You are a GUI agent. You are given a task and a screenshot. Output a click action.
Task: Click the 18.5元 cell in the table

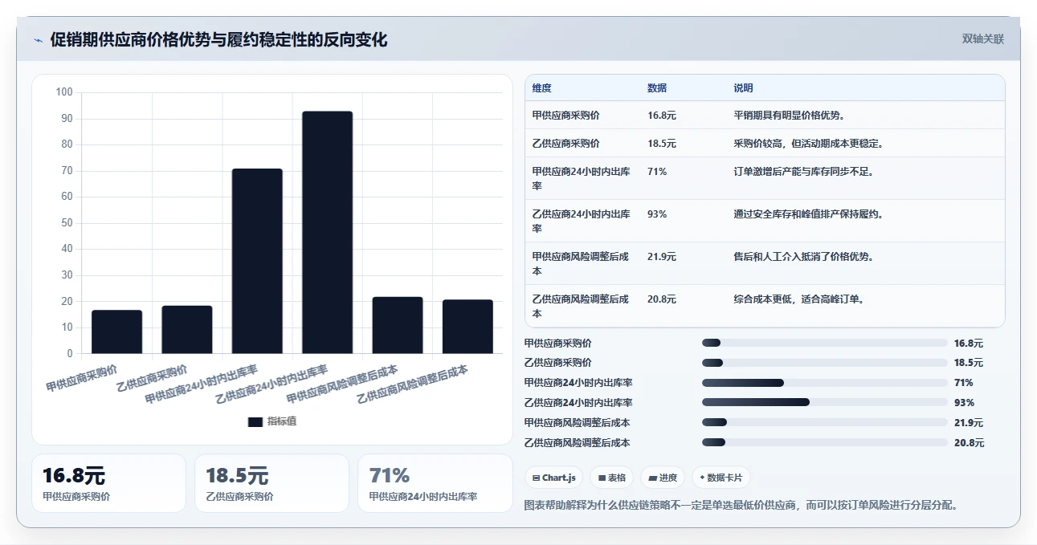point(662,144)
